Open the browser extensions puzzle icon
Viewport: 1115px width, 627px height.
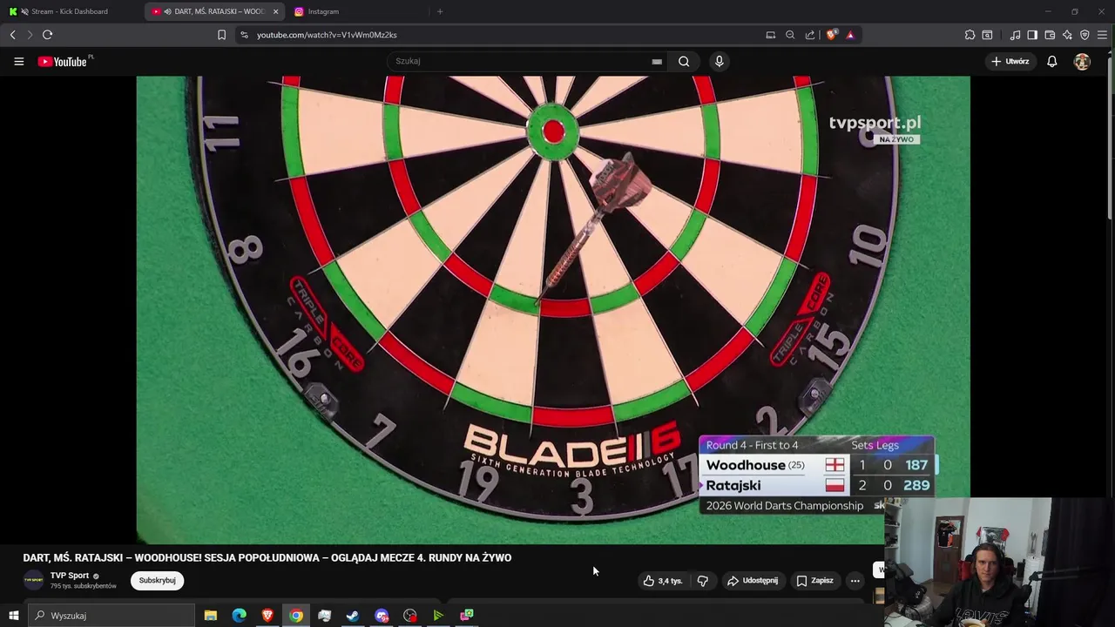click(x=970, y=35)
